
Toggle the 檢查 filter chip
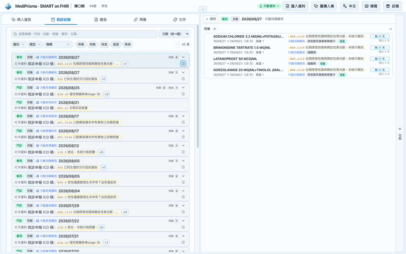pos(104,44)
